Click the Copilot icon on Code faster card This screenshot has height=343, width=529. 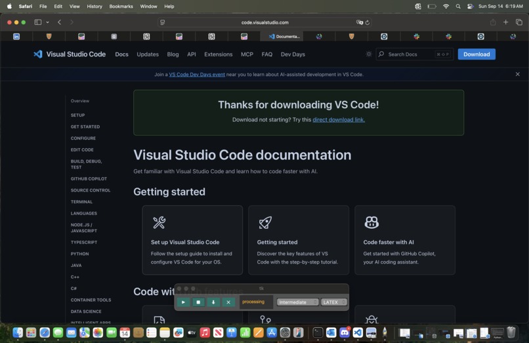click(371, 222)
